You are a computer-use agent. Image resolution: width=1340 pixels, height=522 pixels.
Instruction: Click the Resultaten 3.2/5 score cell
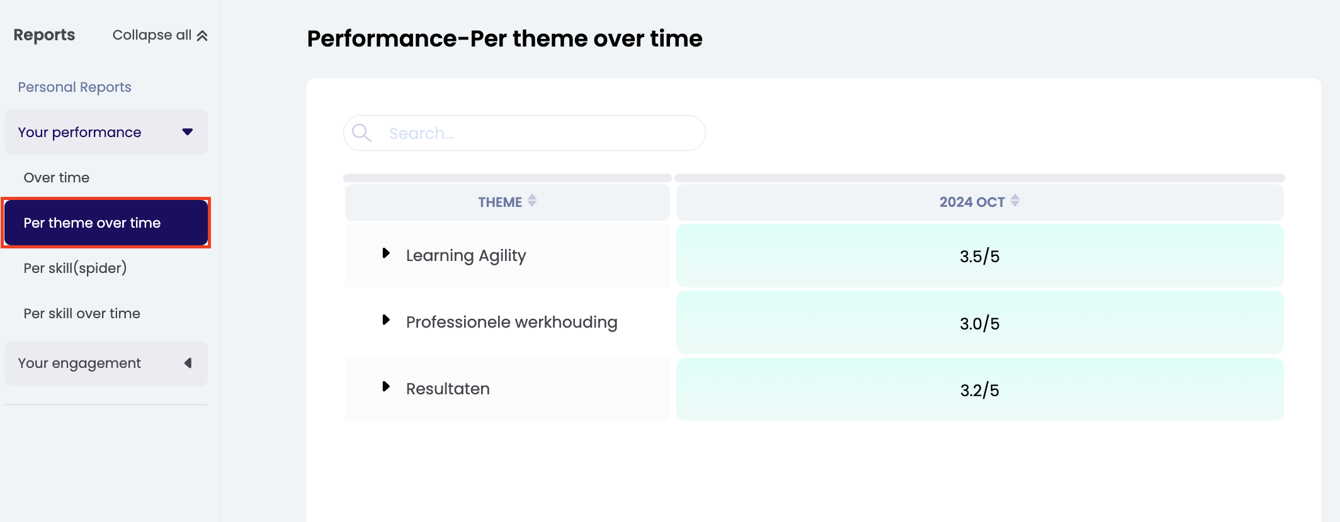979,390
